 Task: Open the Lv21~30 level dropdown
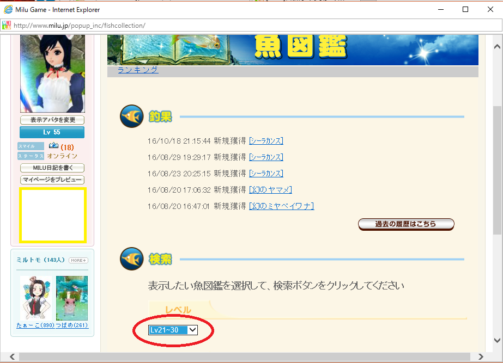pyautogui.click(x=173, y=330)
